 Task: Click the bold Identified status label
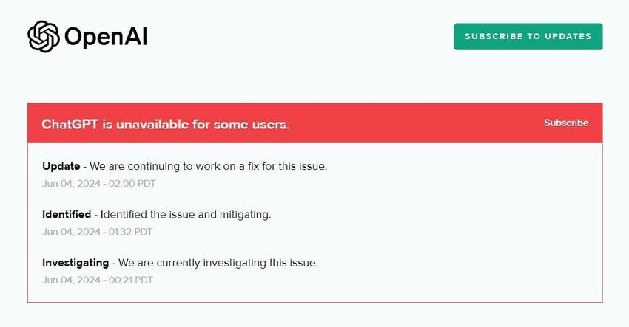click(x=67, y=214)
